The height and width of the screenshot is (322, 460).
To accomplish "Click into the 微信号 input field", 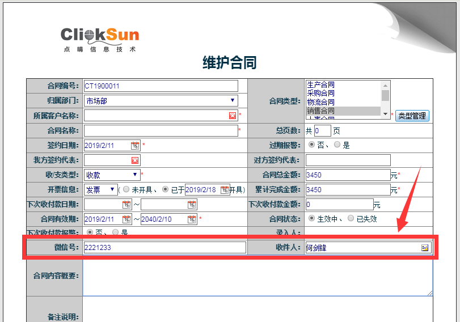I will click(x=164, y=248).
